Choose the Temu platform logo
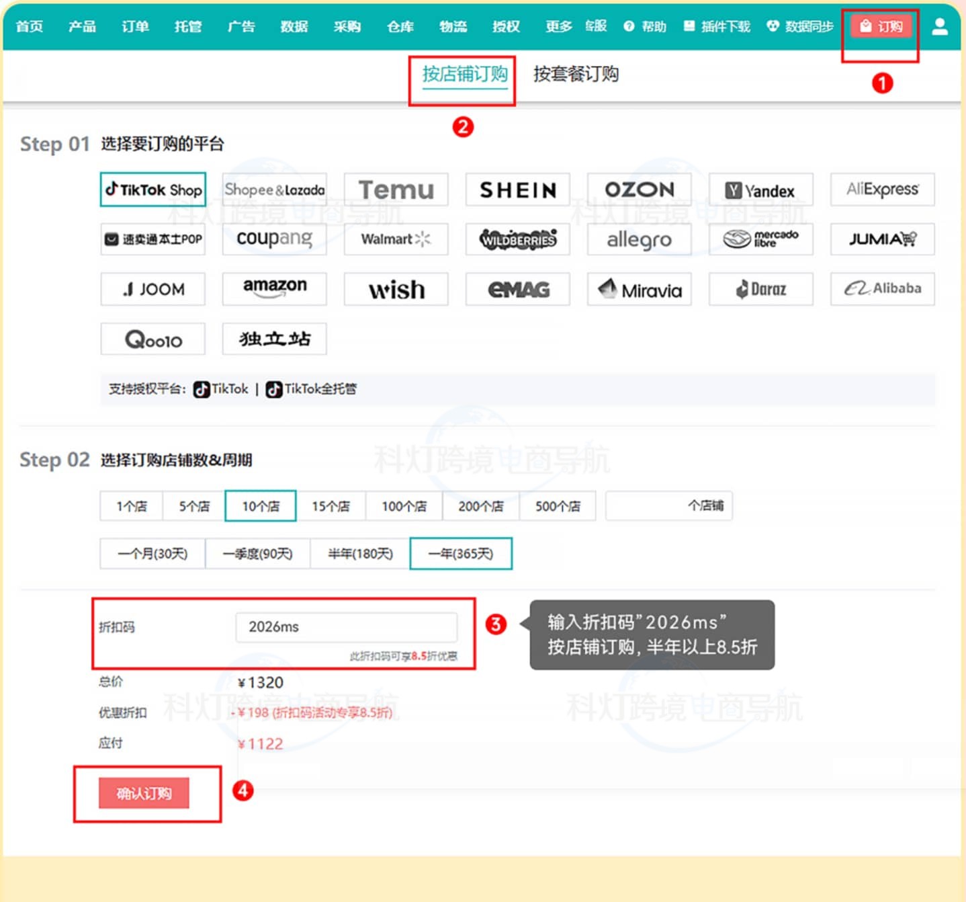The height and width of the screenshot is (902, 966). pos(396,190)
